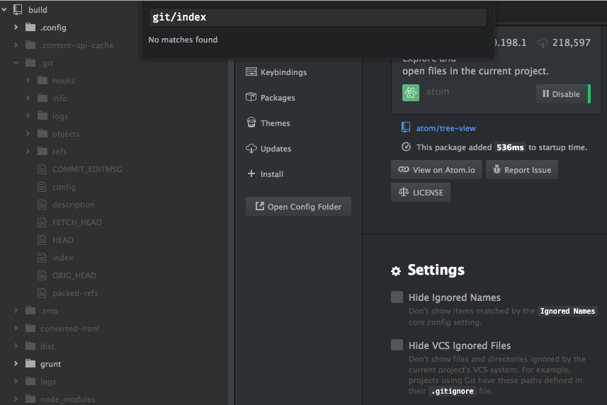Click the No matches found message

[x=183, y=40]
